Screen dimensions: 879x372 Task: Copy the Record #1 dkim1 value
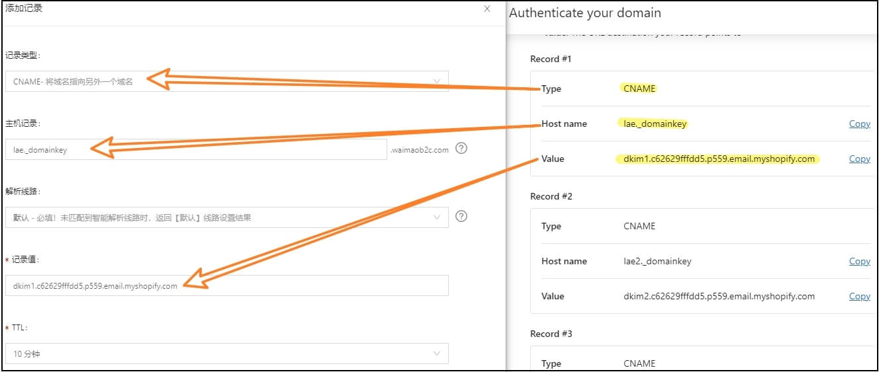[859, 159]
